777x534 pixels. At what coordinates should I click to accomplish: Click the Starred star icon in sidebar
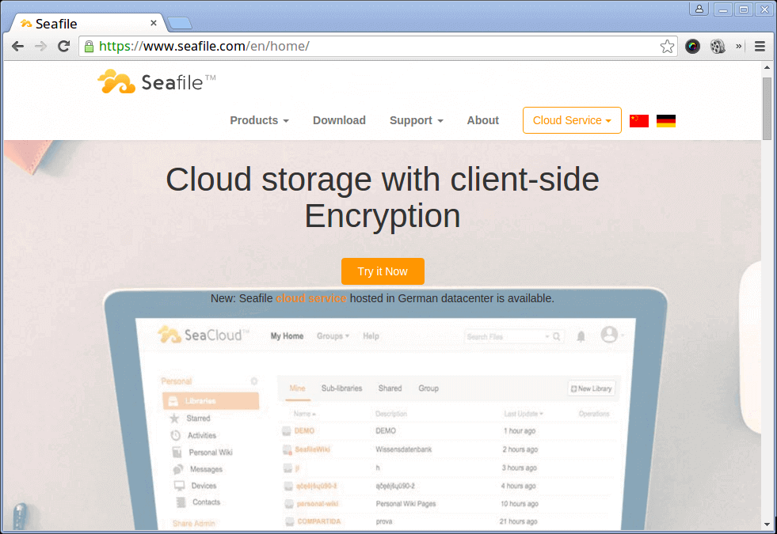point(174,418)
